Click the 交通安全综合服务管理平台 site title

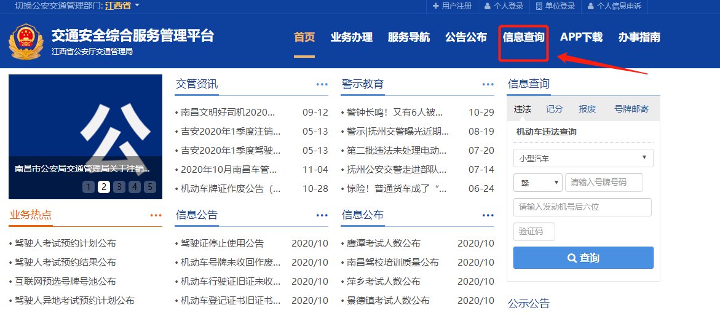coord(132,35)
